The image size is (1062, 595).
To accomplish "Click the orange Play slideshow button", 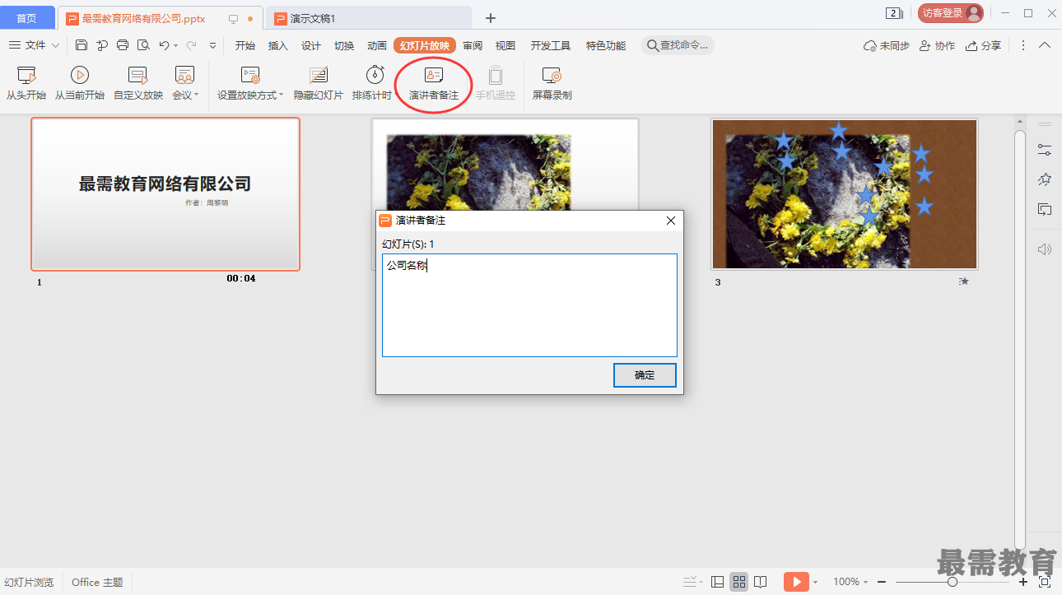I will pos(796,582).
